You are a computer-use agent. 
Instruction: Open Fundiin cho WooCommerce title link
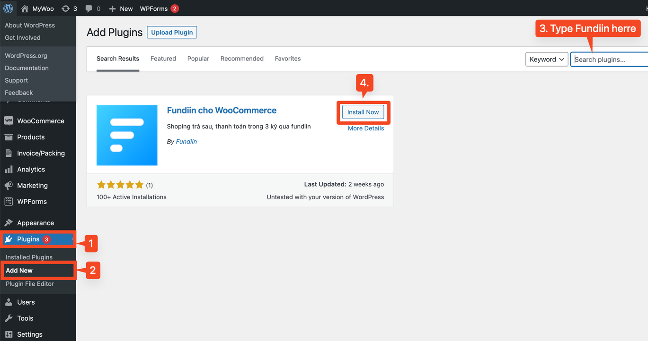point(222,111)
